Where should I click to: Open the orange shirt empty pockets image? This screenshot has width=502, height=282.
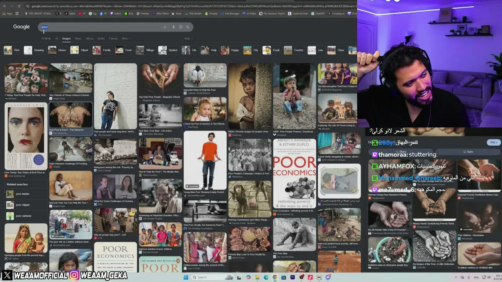(x=205, y=161)
